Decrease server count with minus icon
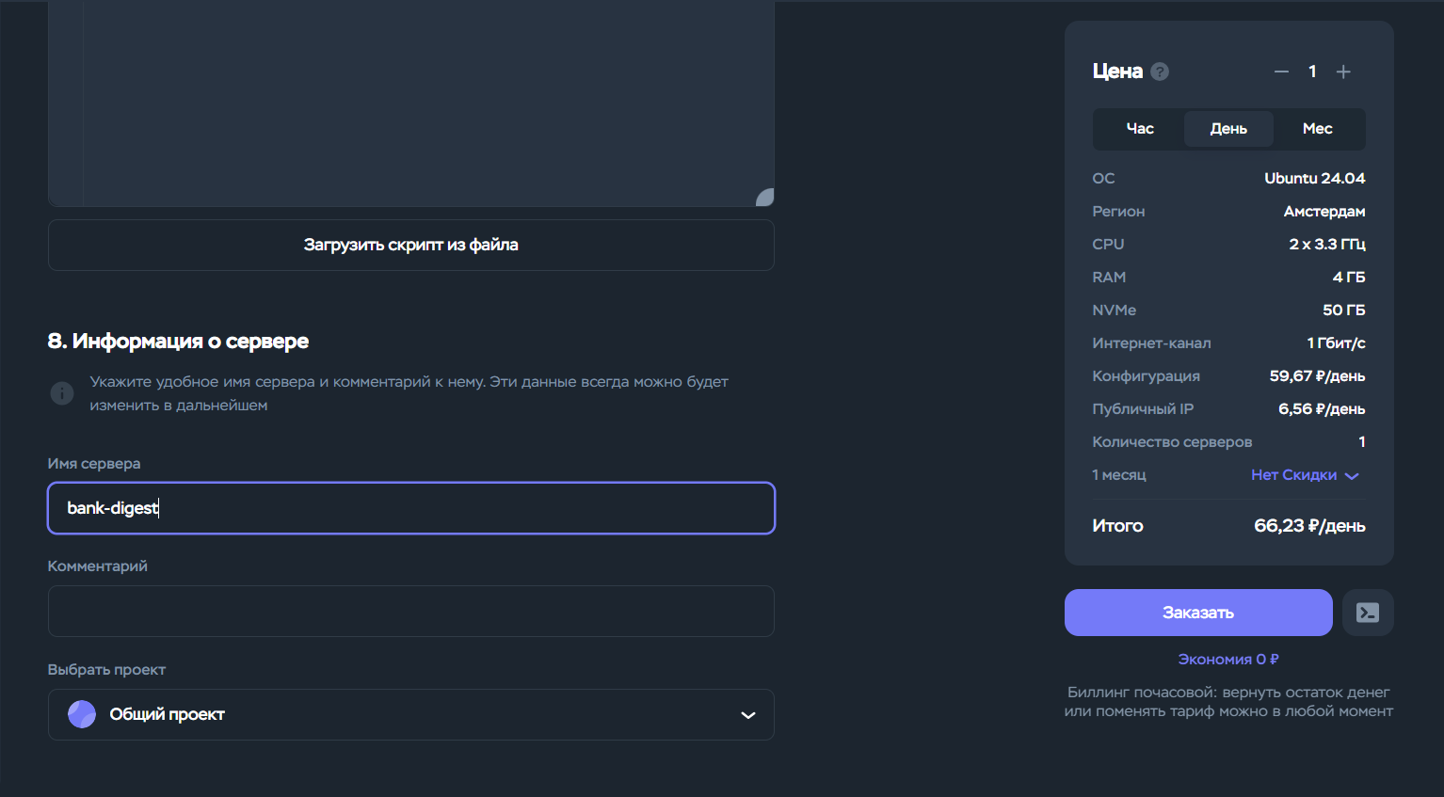 point(1281,72)
